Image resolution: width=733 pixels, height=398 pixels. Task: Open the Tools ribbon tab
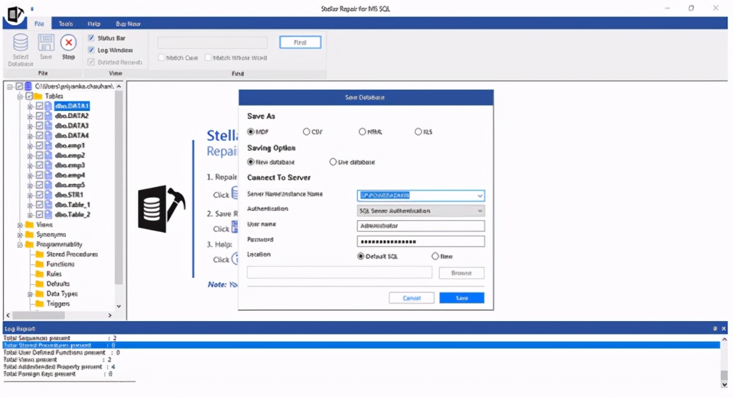click(66, 24)
